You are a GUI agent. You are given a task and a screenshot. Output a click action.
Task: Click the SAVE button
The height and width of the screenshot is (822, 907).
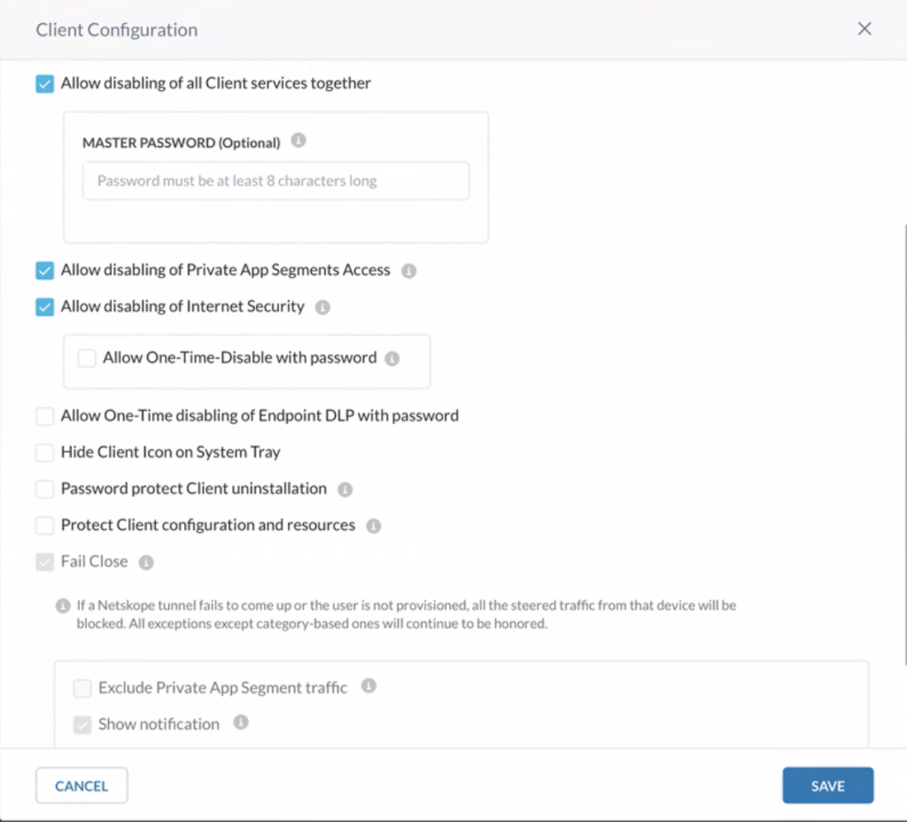[x=828, y=786]
